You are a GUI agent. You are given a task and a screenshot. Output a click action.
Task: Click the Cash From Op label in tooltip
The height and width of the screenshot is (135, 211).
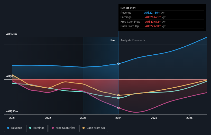(130, 26)
